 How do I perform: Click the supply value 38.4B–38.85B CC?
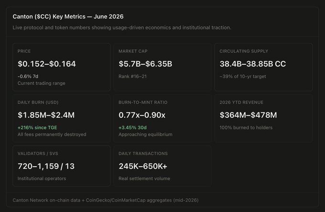pyautogui.click(x=253, y=64)
